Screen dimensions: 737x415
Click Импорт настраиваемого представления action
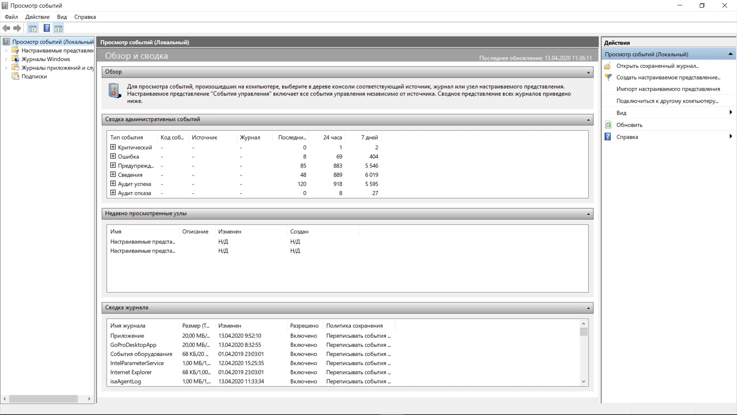pos(668,89)
